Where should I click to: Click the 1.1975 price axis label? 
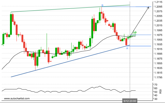(158, 35)
